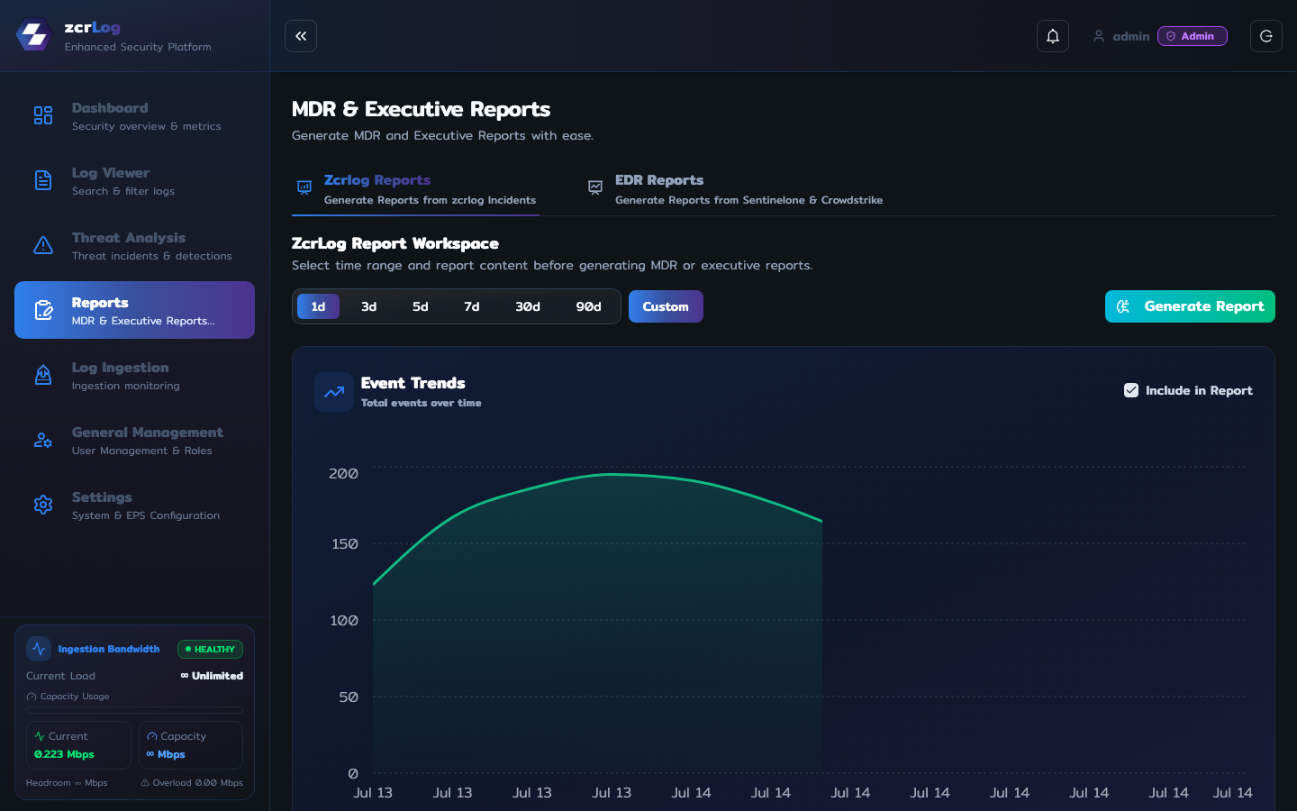Select the 7d time range
This screenshot has width=1297, height=811.
pyautogui.click(x=472, y=306)
